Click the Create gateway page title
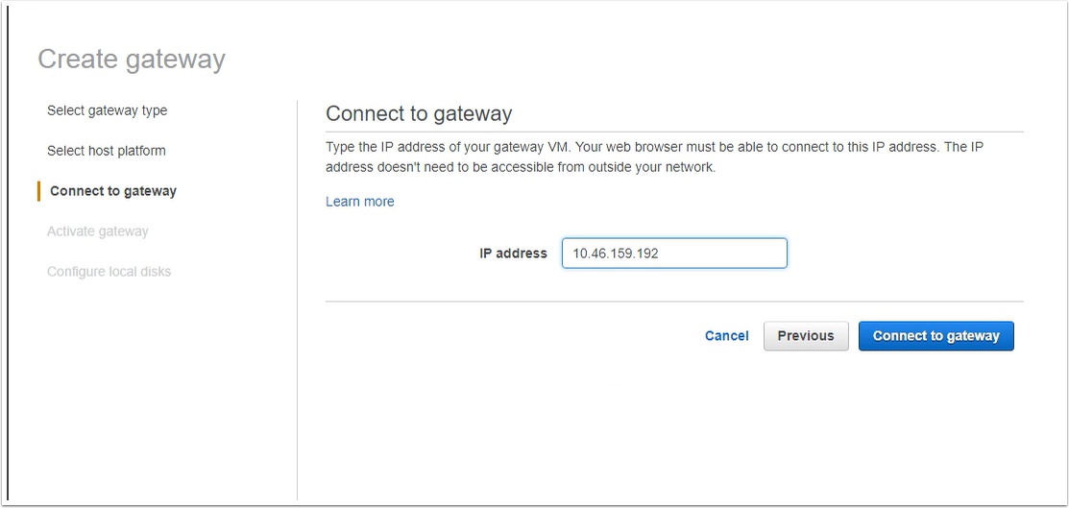The image size is (1069, 508). coord(131,60)
